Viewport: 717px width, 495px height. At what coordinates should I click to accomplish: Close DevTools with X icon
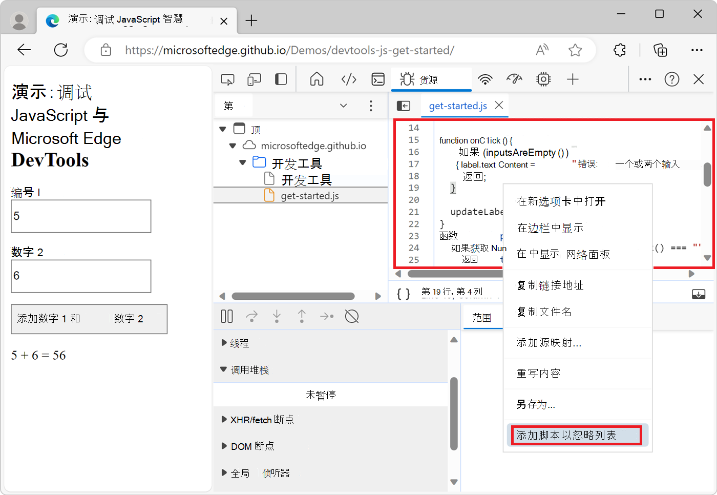pyautogui.click(x=699, y=79)
